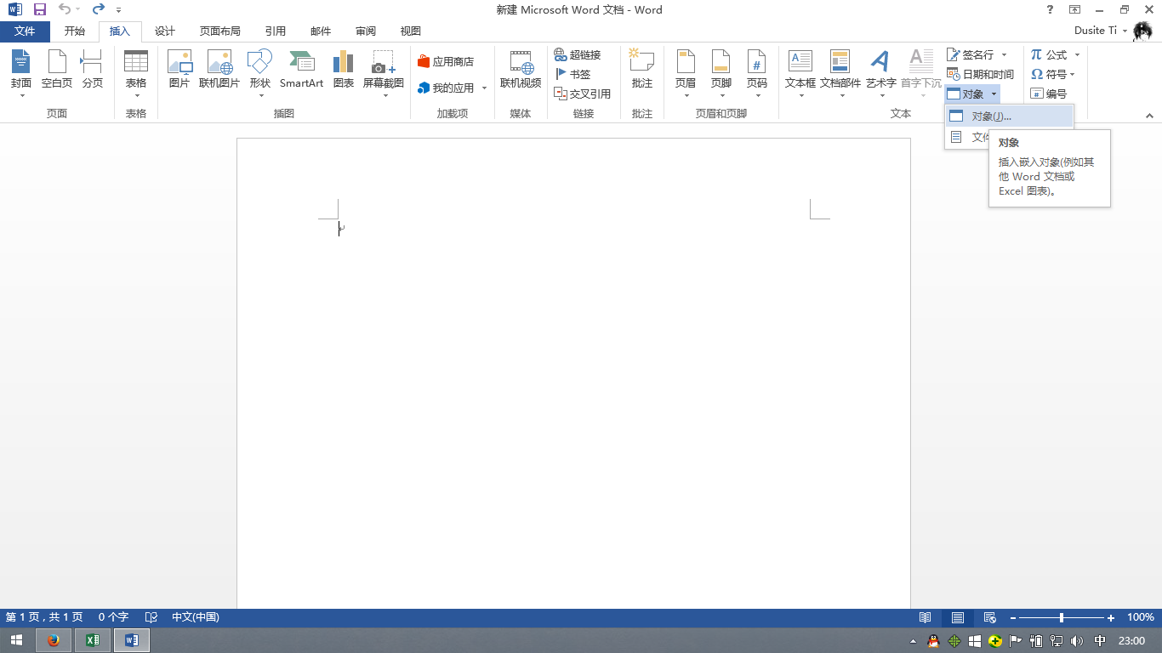Switch to the Review (审阅) tab
Screen dimensions: 1162x653
pos(366,31)
